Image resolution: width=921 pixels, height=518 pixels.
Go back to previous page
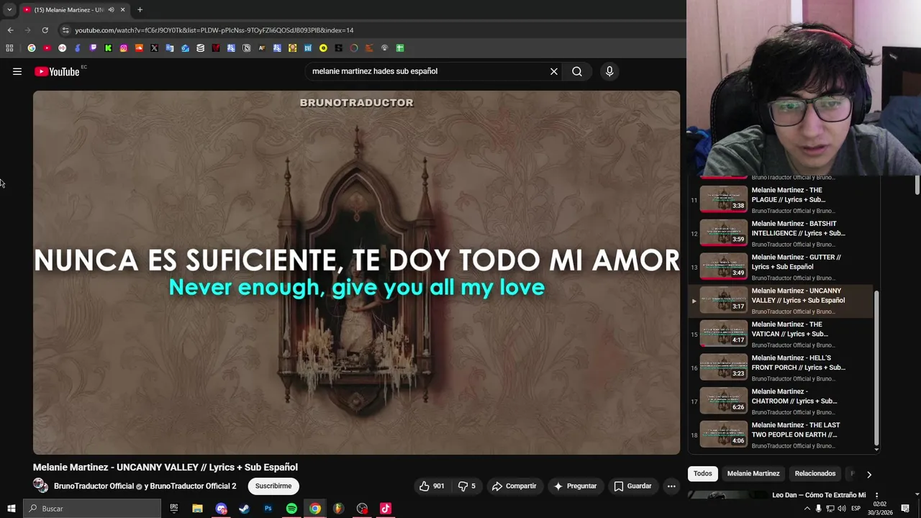click(x=10, y=30)
